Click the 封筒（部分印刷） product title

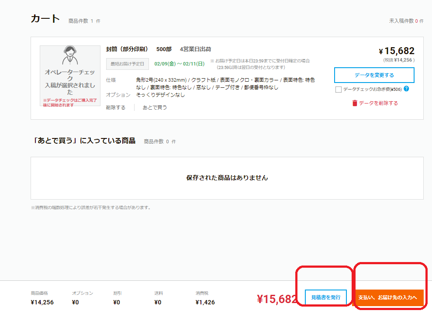(127, 49)
